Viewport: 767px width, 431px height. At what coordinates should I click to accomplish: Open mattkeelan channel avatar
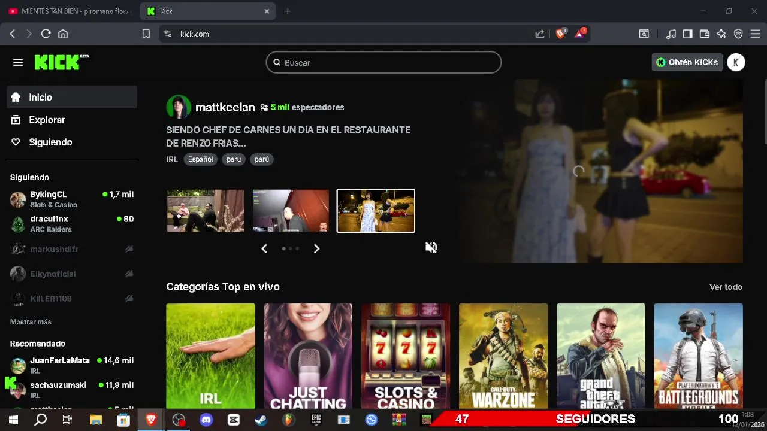[x=179, y=107]
